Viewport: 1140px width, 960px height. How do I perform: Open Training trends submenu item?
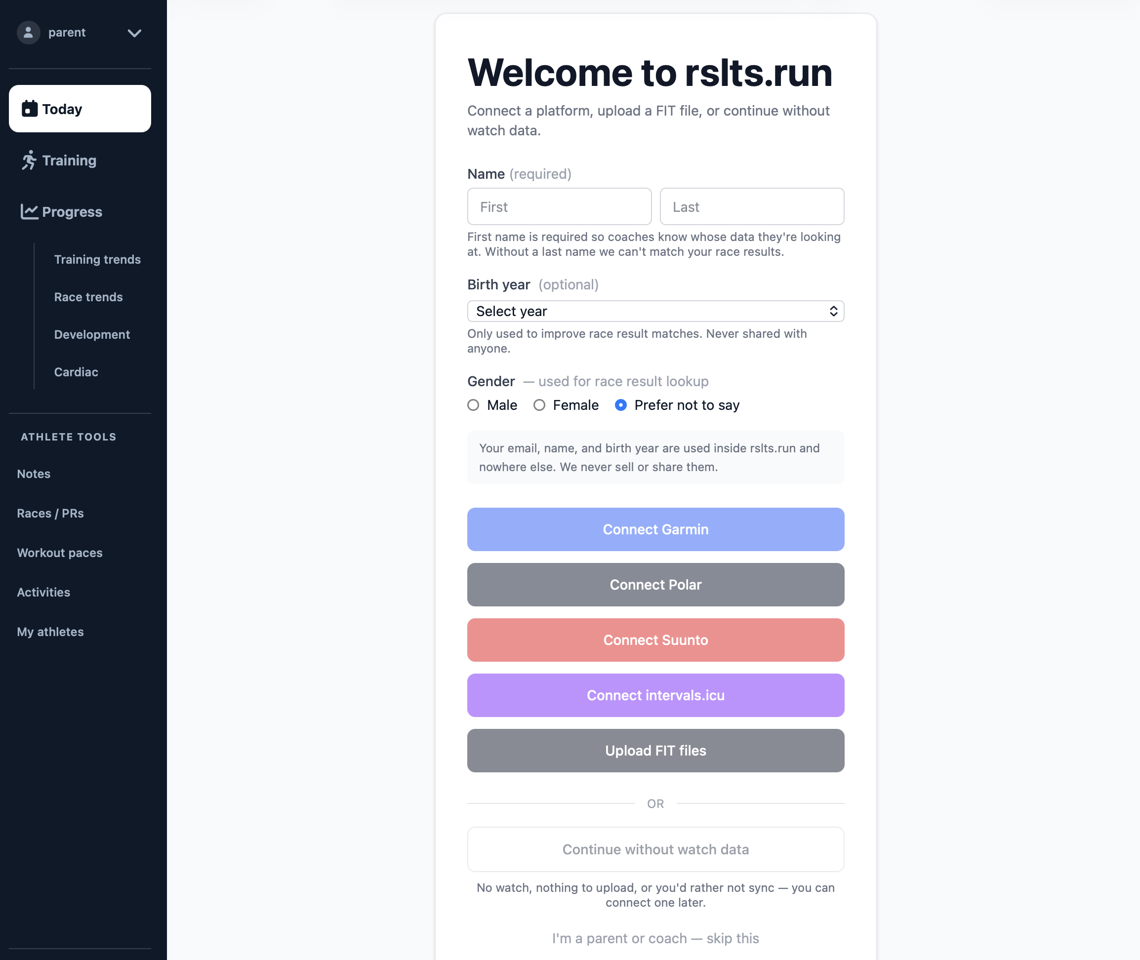97,260
